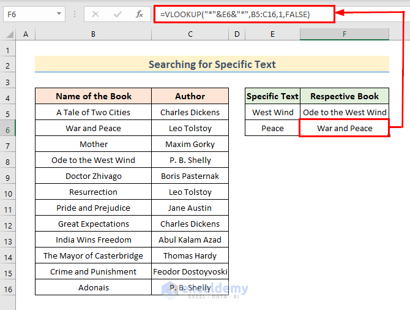Select the Pride and Prejudice cell

[x=94, y=208]
